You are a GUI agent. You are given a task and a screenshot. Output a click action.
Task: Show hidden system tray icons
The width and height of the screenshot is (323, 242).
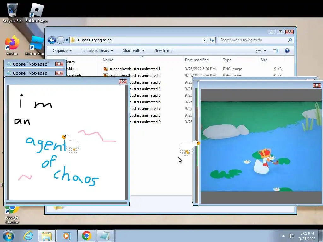[284, 236]
